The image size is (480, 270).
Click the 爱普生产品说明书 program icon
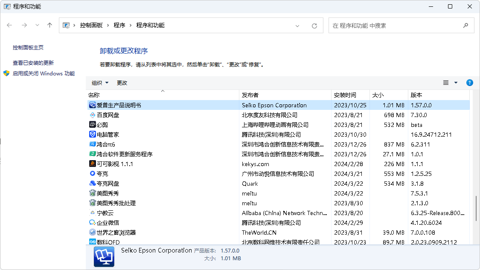(93, 105)
